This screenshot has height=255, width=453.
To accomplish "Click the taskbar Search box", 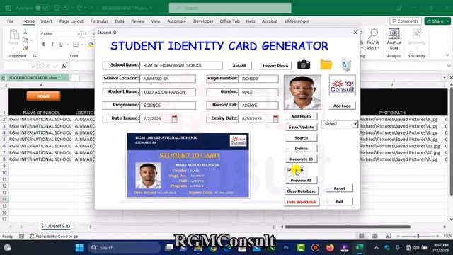I will 125,248.
